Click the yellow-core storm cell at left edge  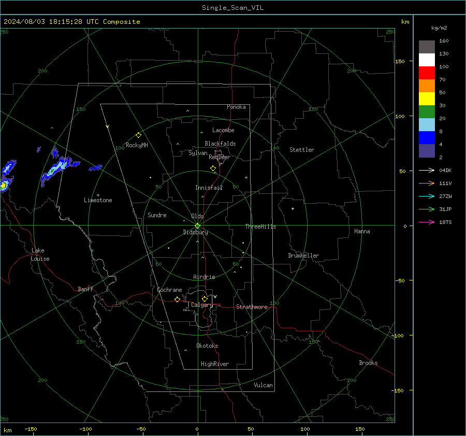[x=3, y=186]
